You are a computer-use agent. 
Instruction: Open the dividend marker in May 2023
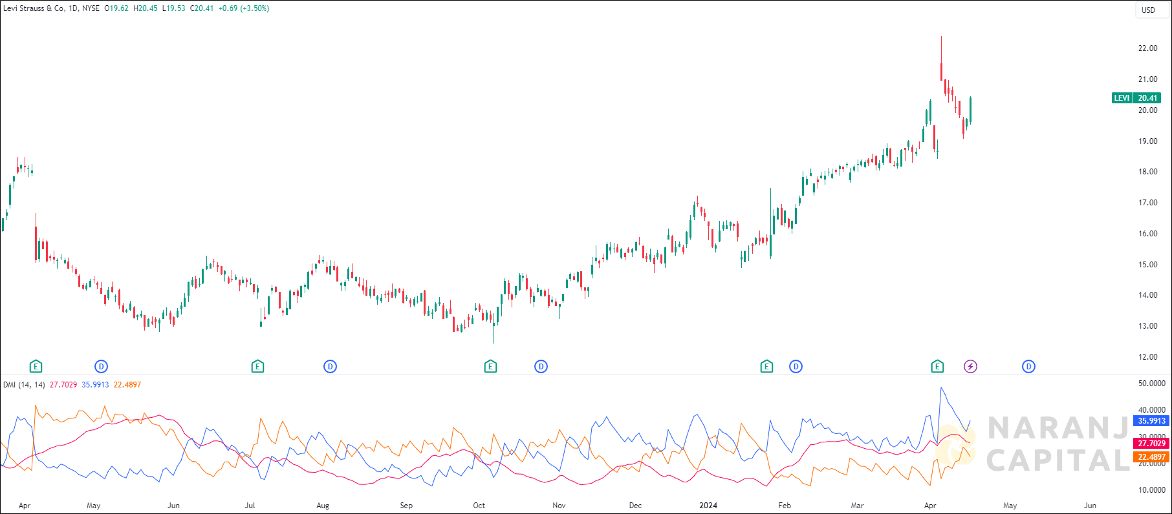[x=101, y=367]
